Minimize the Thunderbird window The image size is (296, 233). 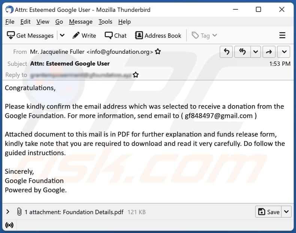coord(235,9)
